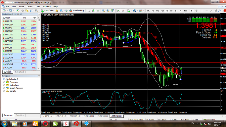Select the Vertical Line drawing tool
Image resolution: width=226 pixels, height=127 pixels.
(202, 11)
